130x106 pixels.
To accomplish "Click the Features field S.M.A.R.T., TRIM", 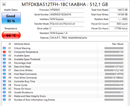I will 89,38.
